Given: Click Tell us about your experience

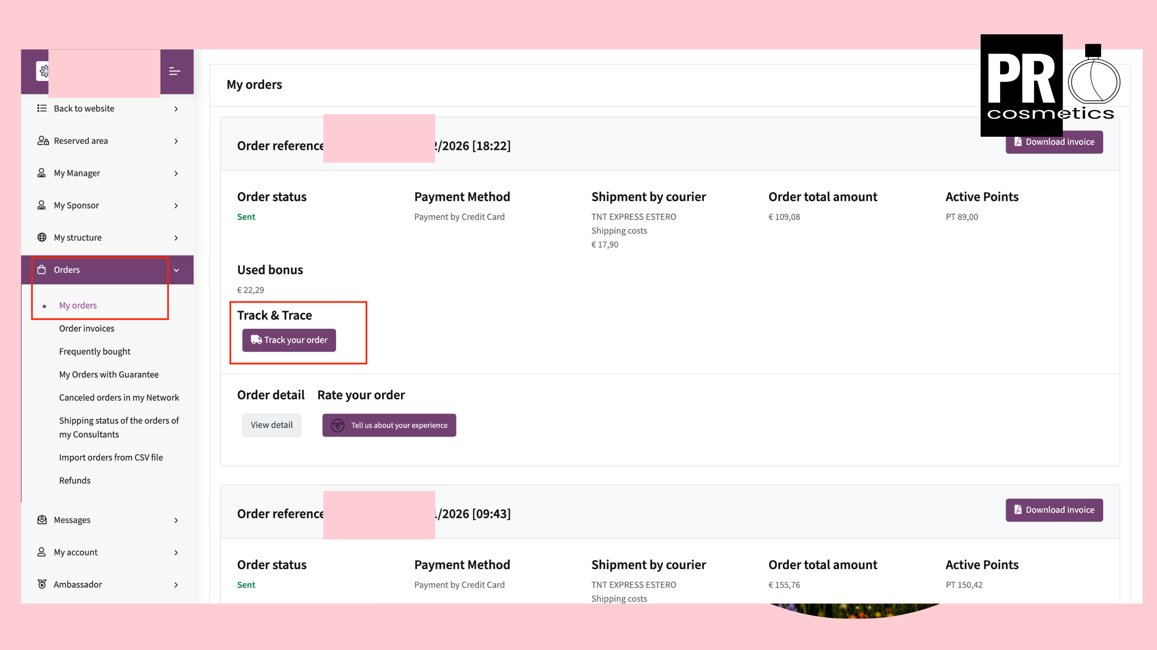Looking at the screenshot, I should click(x=389, y=425).
